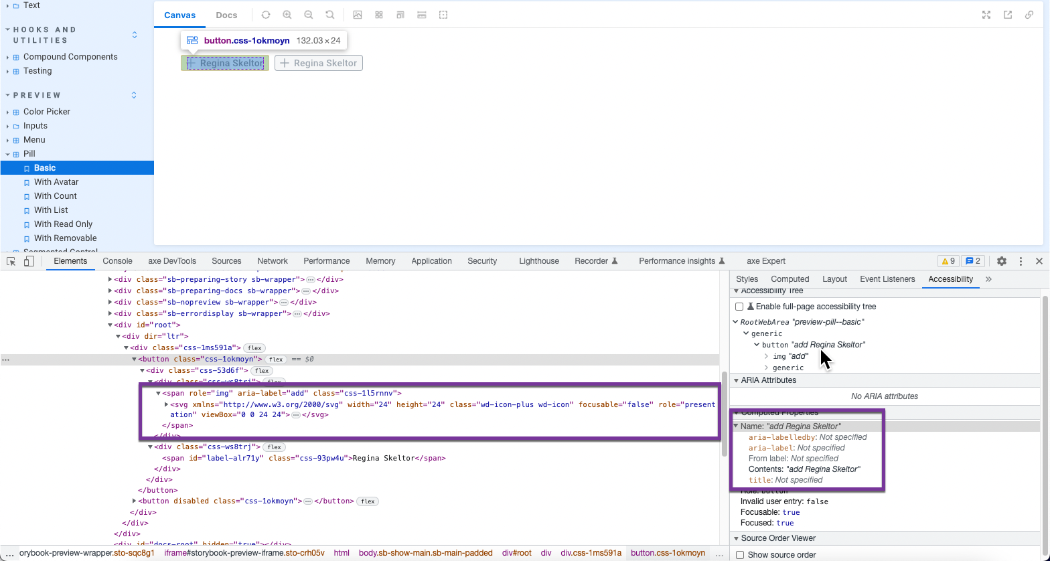Expand the svg wd-icon-plus node
This screenshot has height=561, width=1050.
pos(166,404)
